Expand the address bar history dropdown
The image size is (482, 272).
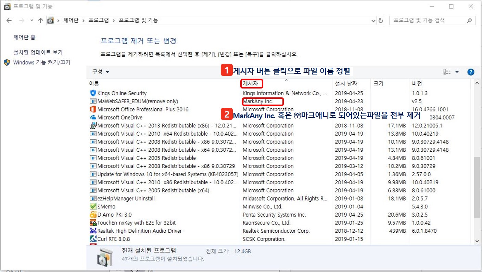pos(373,21)
